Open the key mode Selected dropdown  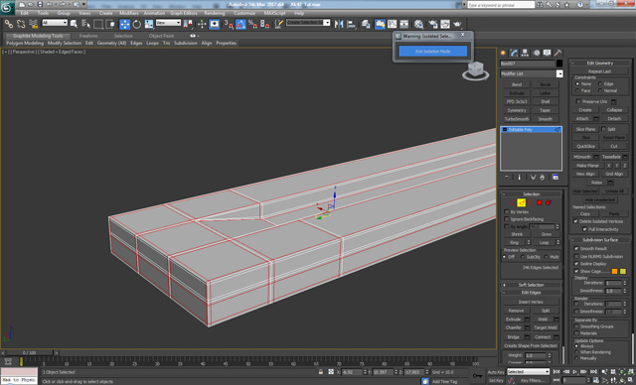pos(528,372)
